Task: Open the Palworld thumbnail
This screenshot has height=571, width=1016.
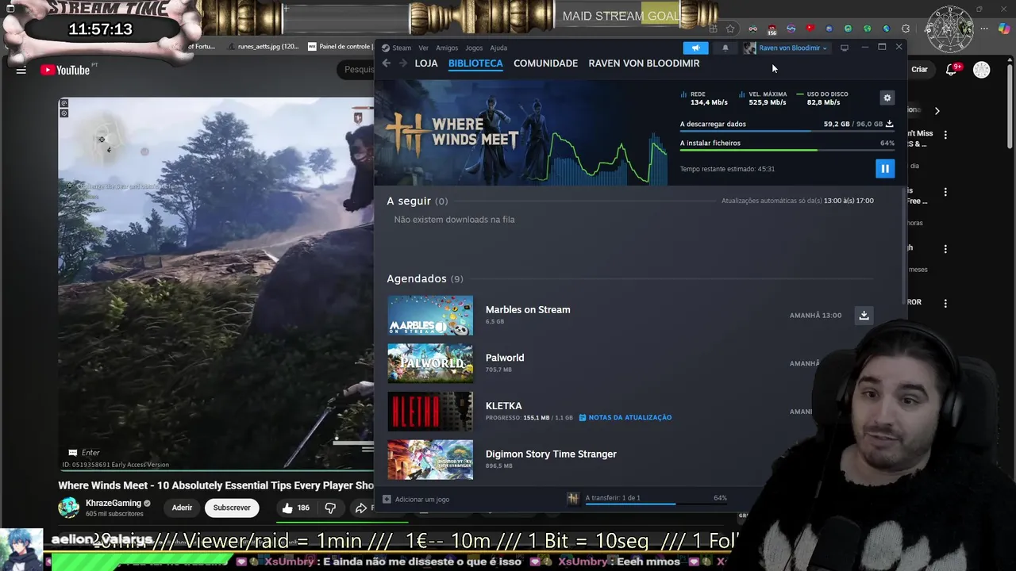Action: coord(430,363)
